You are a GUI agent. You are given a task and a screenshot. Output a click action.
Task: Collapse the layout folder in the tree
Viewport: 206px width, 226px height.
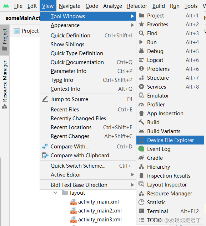click(x=55, y=193)
